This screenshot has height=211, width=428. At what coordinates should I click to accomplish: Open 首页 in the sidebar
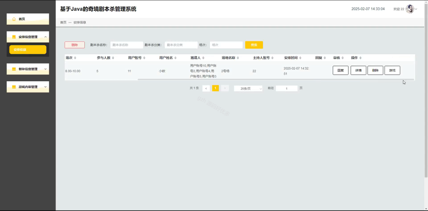[x=28, y=19]
